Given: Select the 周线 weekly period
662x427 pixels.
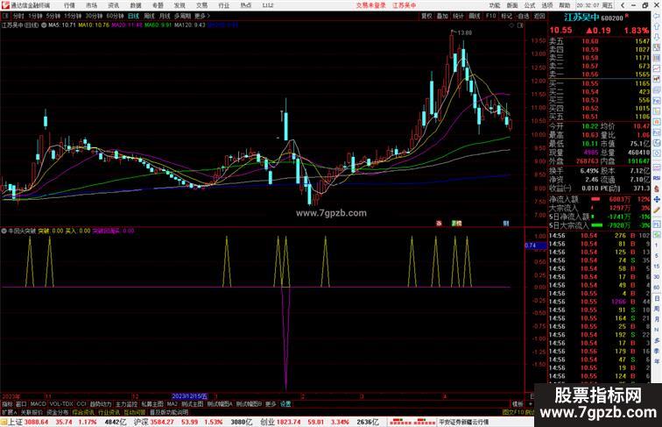Looking at the screenshot, I should [x=150, y=16].
